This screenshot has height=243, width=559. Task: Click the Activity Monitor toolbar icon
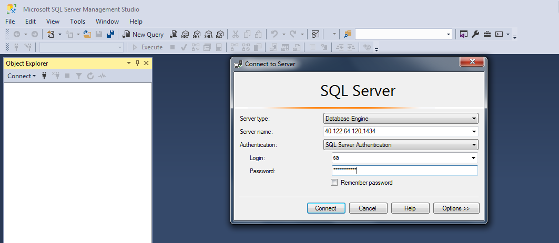click(x=315, y=34)
